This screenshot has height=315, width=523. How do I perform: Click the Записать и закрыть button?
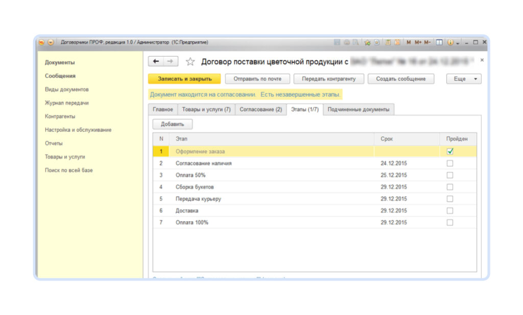pos(184,79)
